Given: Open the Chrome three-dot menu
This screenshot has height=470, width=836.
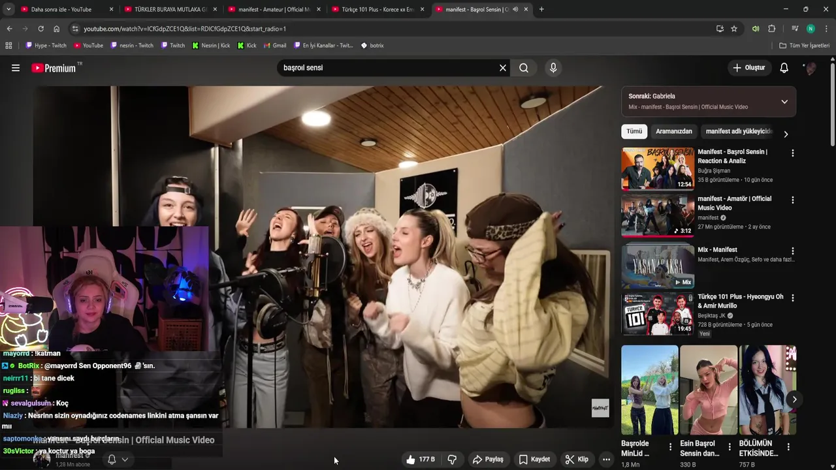Looking at the screenshot, I should click(x=826, y=29).
